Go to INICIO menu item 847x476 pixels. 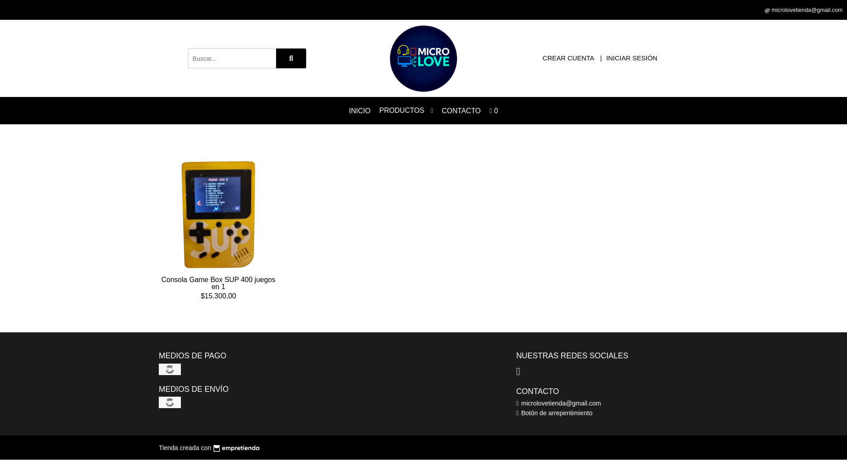tap(360, 111)
